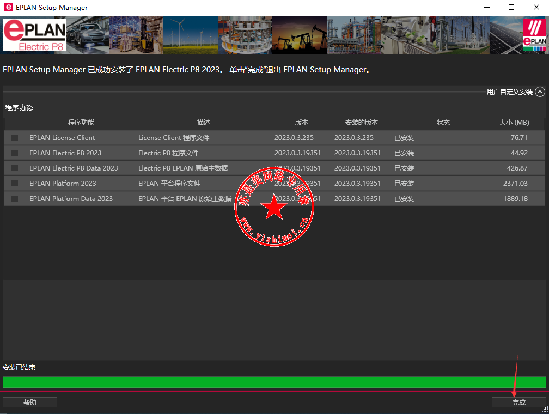The image size is (549, 414).
Task: Click the 44.92 size value
Action: click(x=519, y=153)
